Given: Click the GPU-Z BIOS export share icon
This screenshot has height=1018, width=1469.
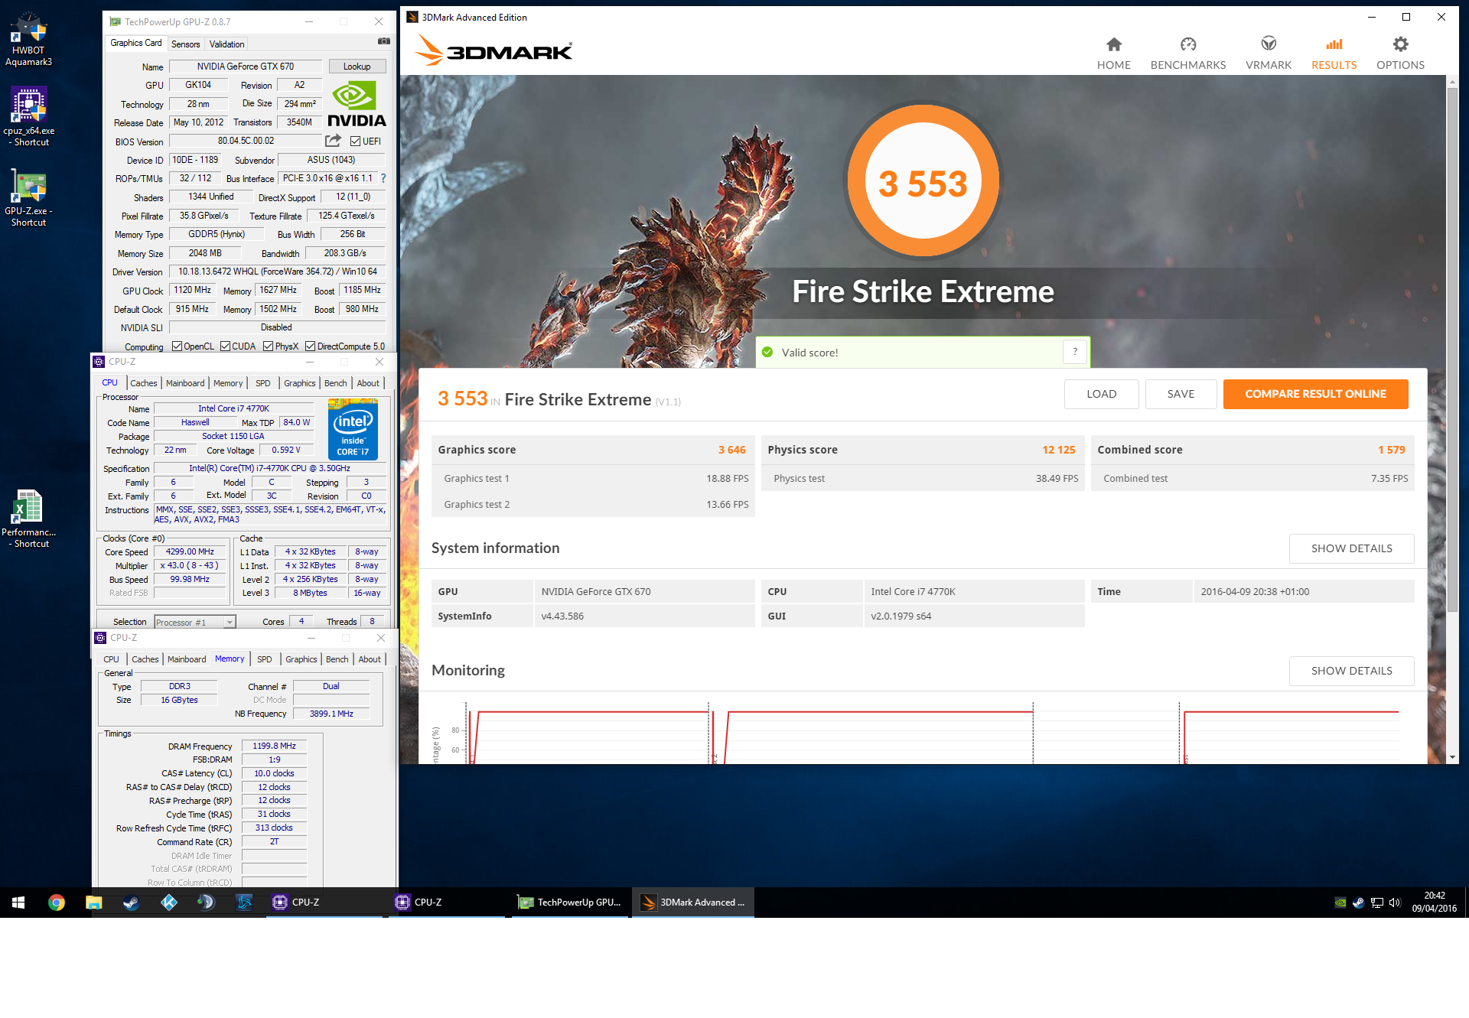Looking at the screenshot, I should [x=333, y=141].
